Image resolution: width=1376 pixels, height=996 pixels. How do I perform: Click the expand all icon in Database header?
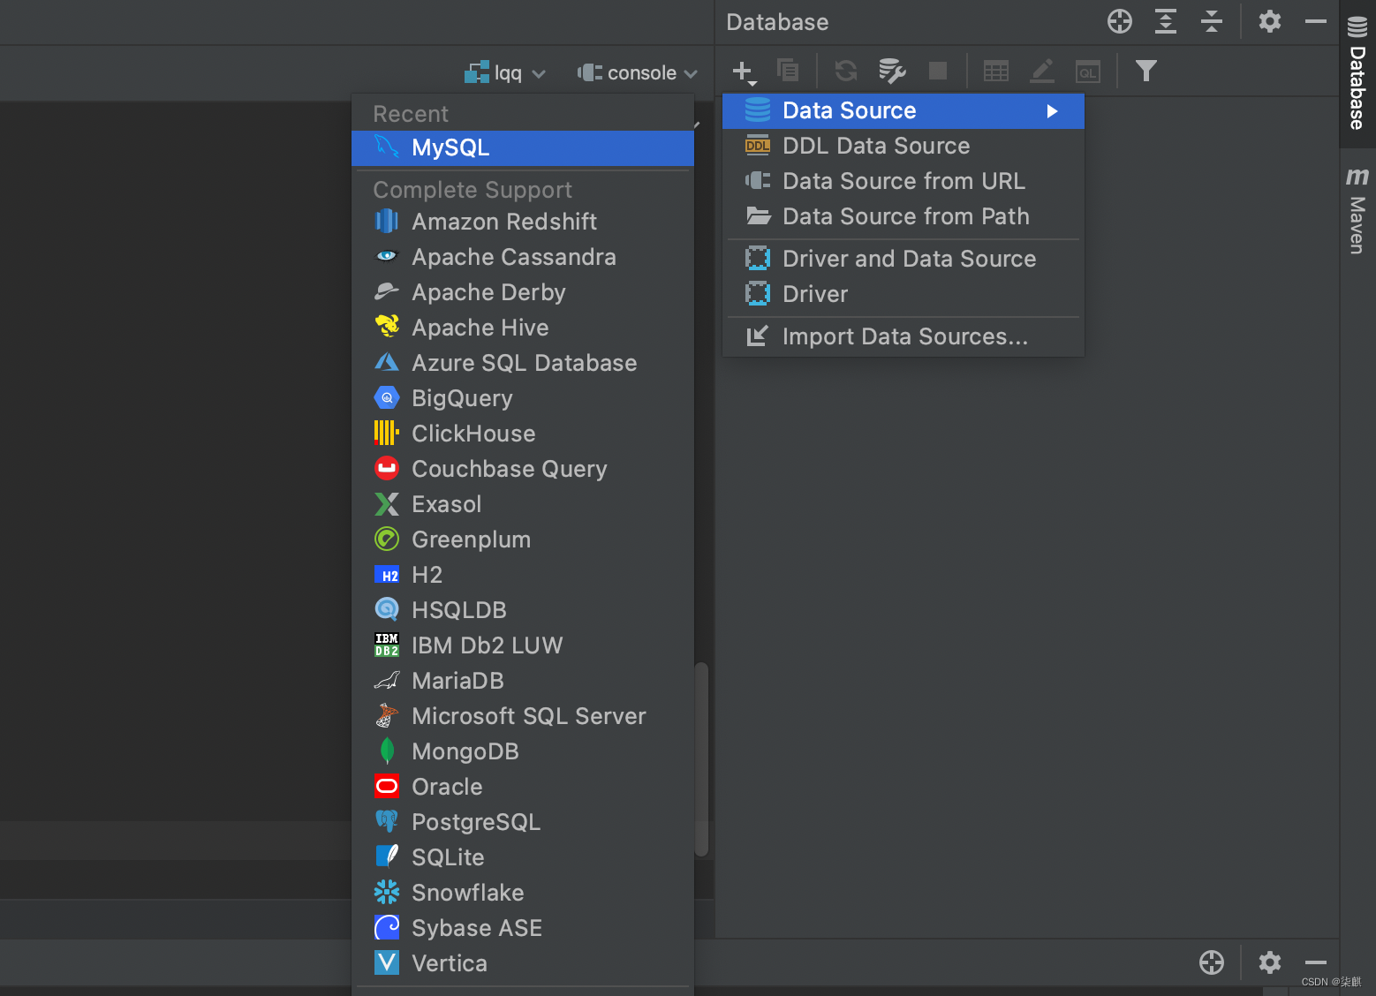[1166, 21]
